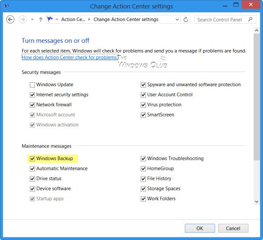Enable the Windows Update checkbox
This screenshot has width=263, height=240.
click(x=32, y=85)
